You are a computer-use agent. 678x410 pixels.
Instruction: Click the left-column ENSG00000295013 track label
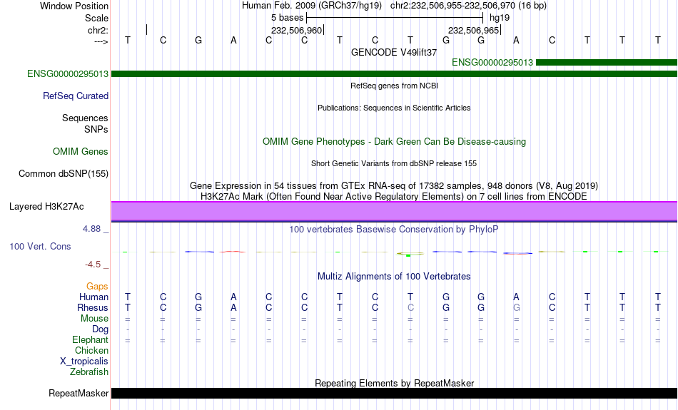coord(68,74)
